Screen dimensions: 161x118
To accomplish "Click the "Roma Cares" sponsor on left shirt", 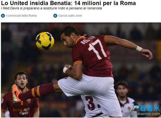I will coord(21,111).
